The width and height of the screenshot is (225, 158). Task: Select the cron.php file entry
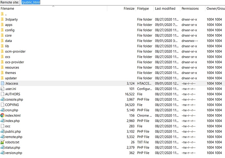[x=12, y=110]
